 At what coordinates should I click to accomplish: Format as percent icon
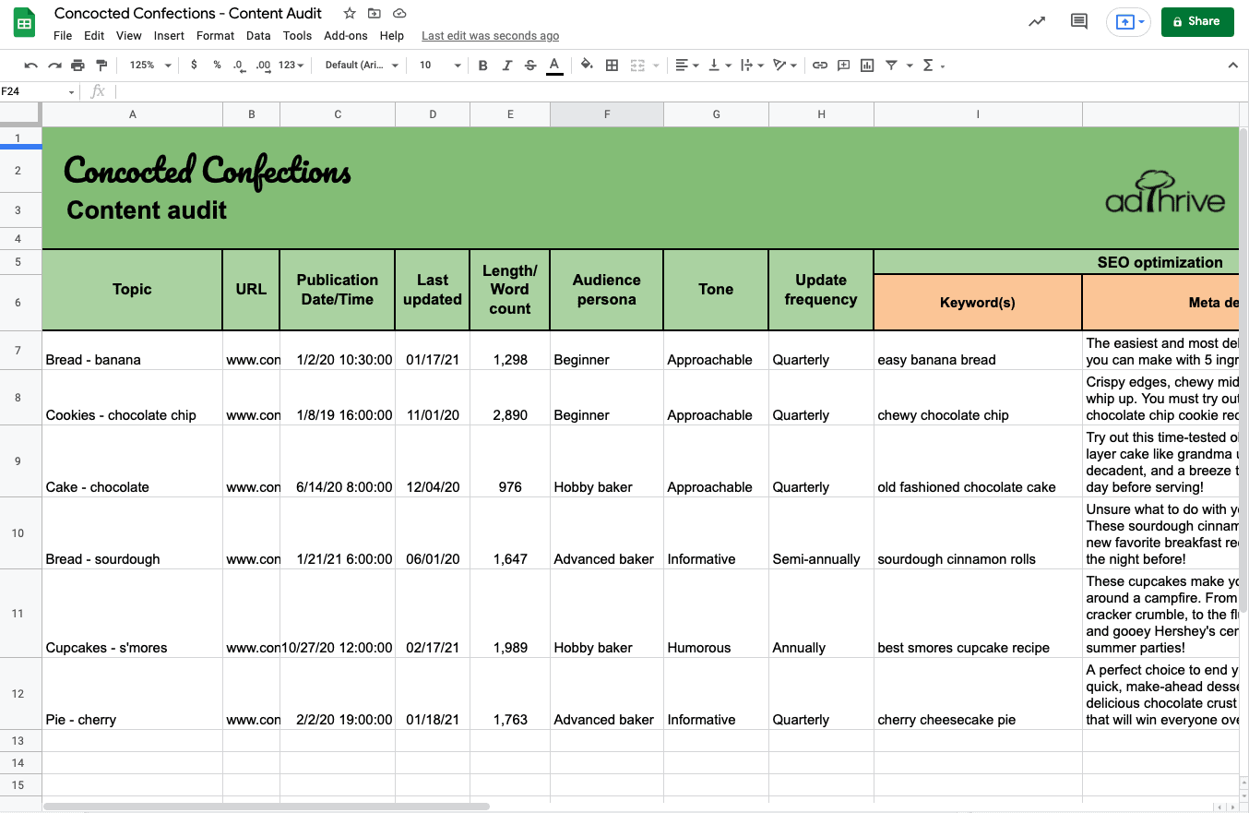point(217,66)
